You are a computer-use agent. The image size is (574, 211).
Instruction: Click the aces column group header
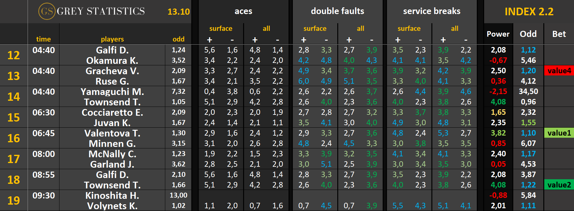pos(243,11)
